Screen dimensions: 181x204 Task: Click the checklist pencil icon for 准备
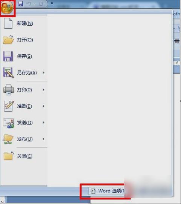point(9,106)
